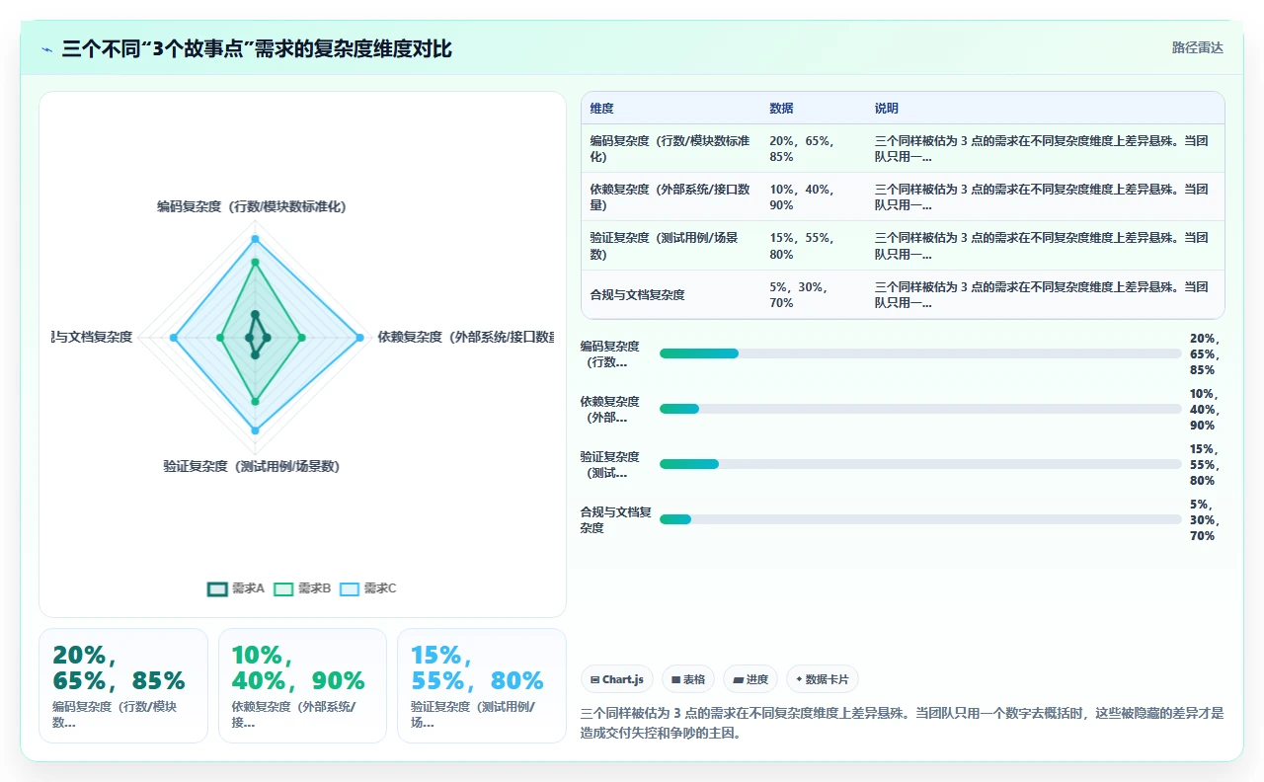Click the icon in the 进度 tag

coord(738,679)
